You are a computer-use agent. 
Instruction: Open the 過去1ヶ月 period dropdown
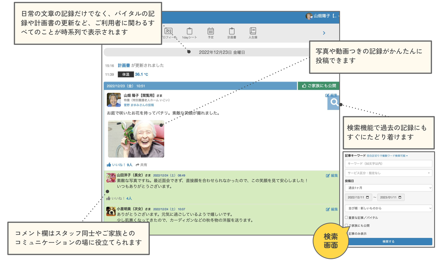388,188
